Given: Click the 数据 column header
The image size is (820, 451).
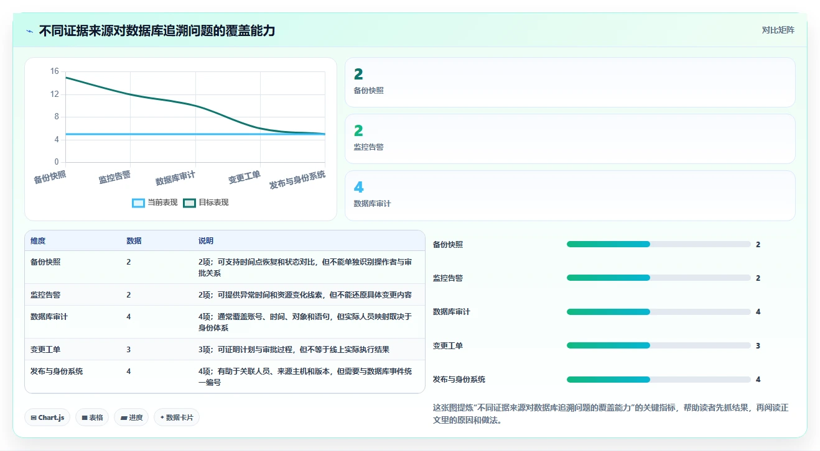Looking at the screenshot, I should coord(134,241).
